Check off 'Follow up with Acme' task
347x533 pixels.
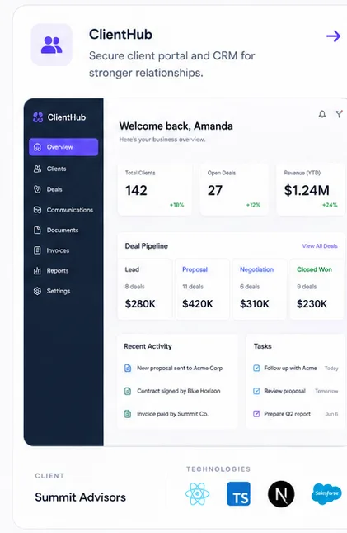(257, 368)
